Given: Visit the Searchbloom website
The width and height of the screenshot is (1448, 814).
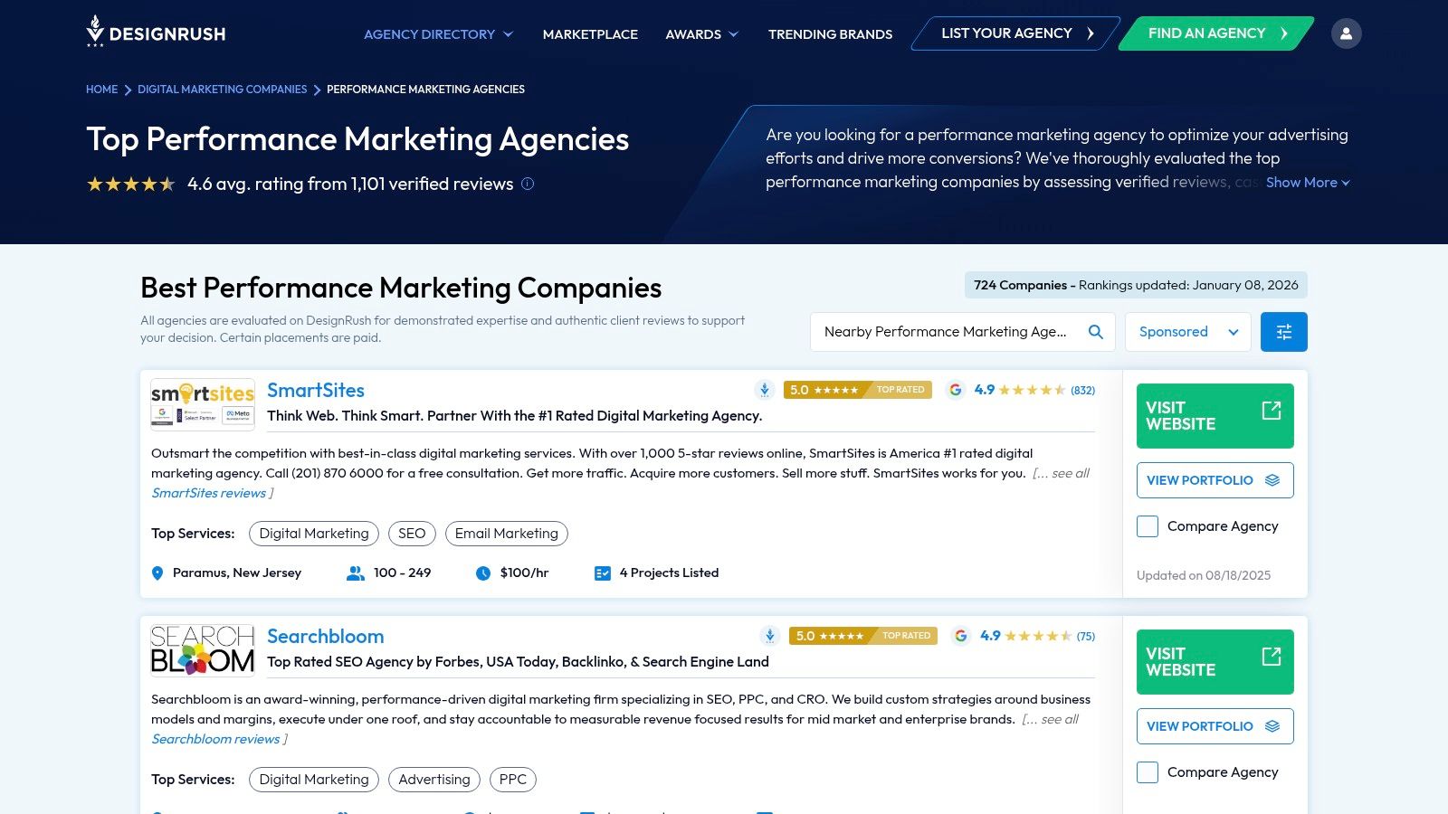Looking at the screenshot, I should coord(1215,662).
